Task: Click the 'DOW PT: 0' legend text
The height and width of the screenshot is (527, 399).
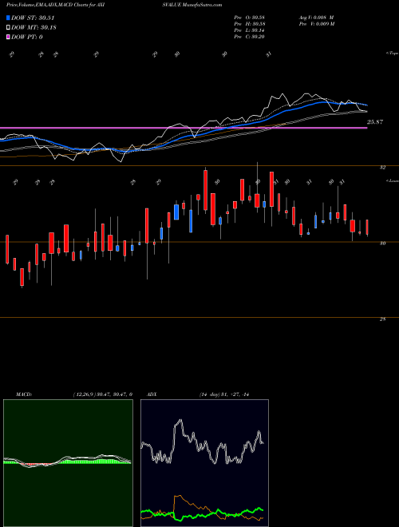Action: coord(27,37)
